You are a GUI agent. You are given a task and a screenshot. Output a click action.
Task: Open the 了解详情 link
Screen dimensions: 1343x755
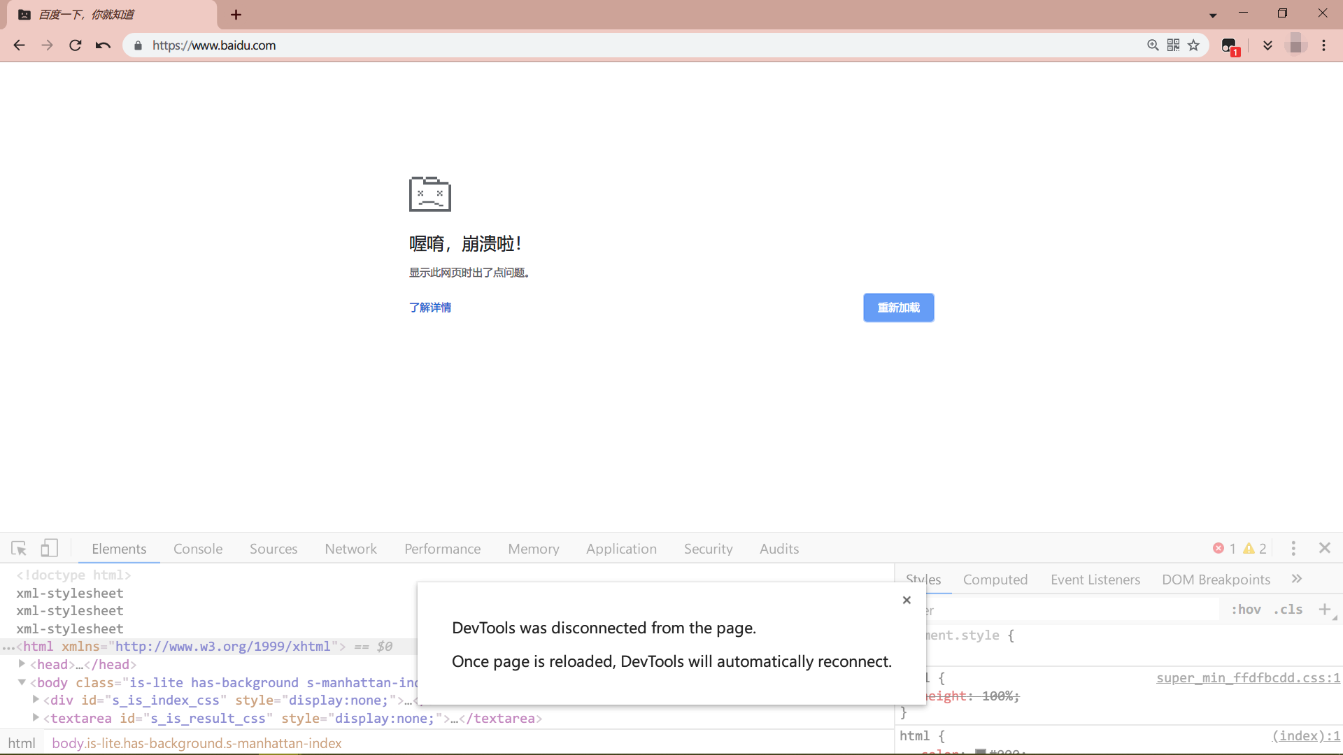[430, 308]
